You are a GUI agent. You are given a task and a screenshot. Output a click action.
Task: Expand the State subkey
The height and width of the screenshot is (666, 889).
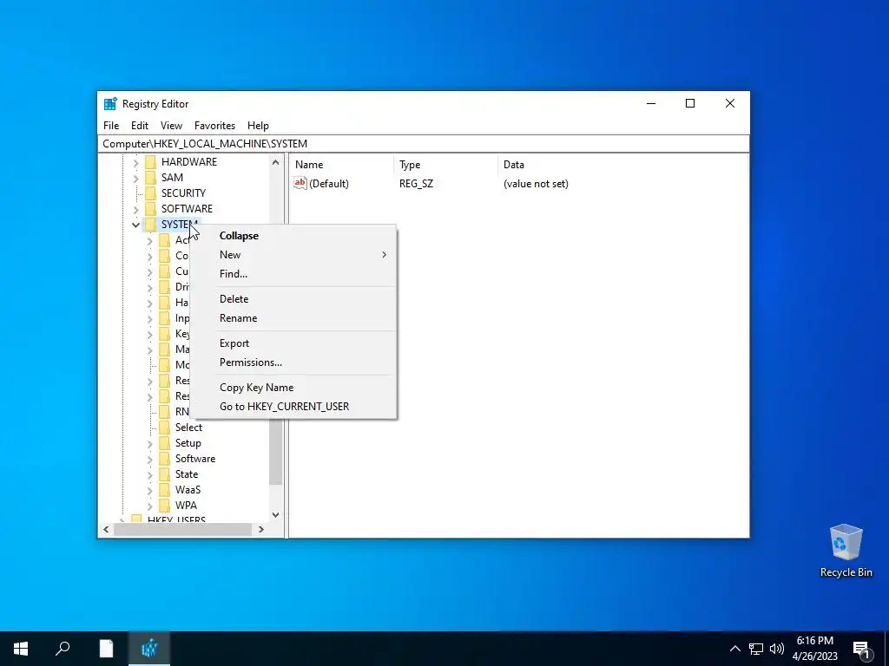149,474
